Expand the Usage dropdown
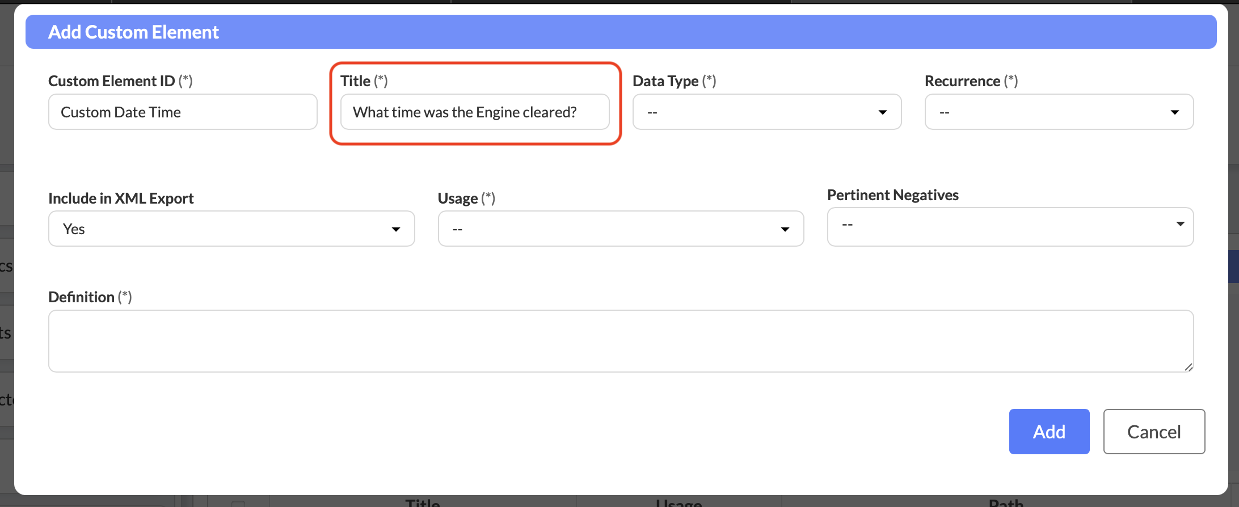The height and width of the screenshot is (507, 1239). (620, 229)
